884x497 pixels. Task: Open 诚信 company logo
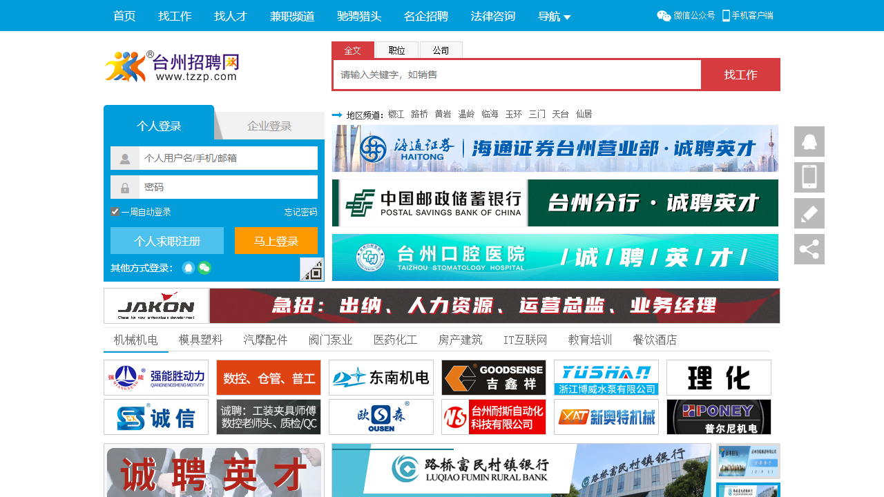(x=156, y=417)
